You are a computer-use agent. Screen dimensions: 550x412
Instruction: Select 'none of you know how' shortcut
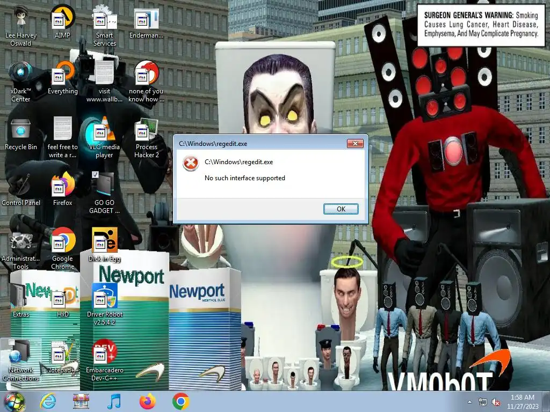(x=146, y=82)
